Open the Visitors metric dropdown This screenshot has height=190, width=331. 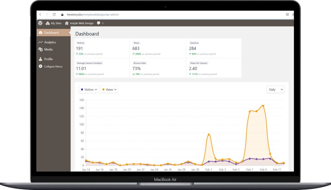point(89,90)
